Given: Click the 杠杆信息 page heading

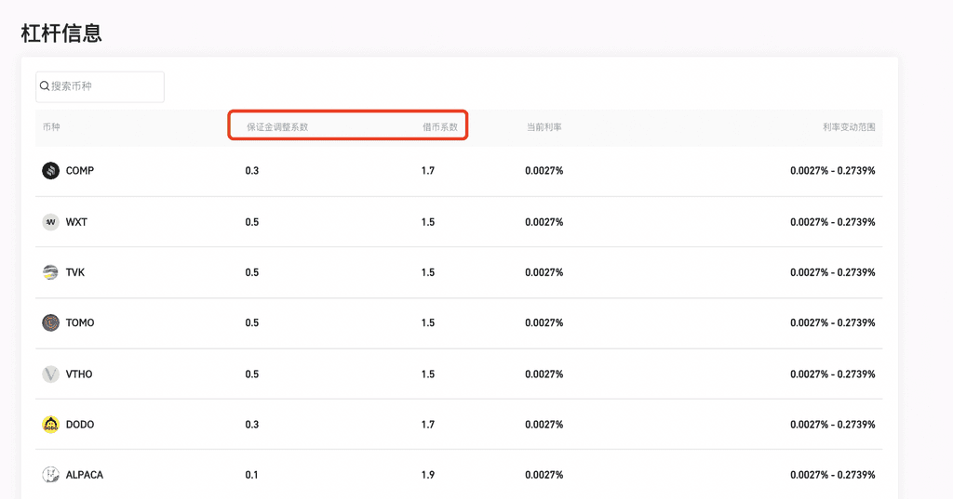Looking at the screenshot, I should [x=61, y=33].
